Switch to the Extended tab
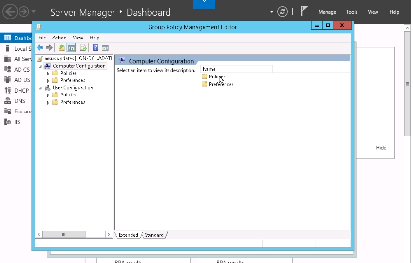This screenshot has height=263, width=413. coord(128,235)
